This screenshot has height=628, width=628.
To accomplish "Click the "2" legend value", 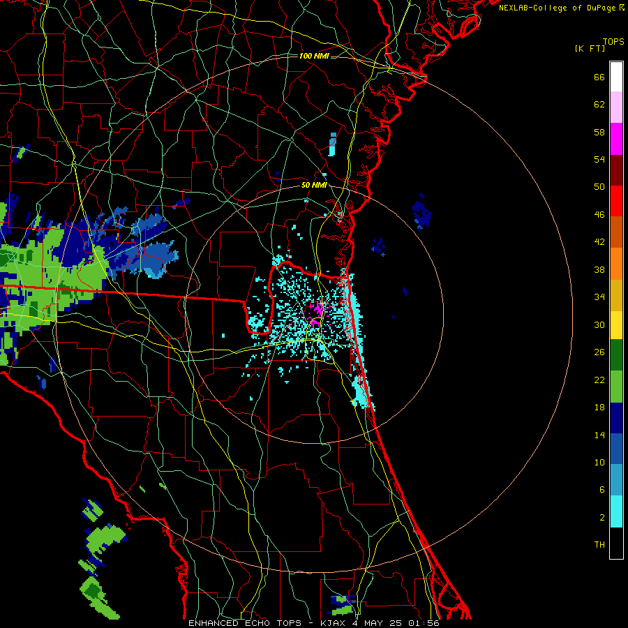I will tap(602, 518).
